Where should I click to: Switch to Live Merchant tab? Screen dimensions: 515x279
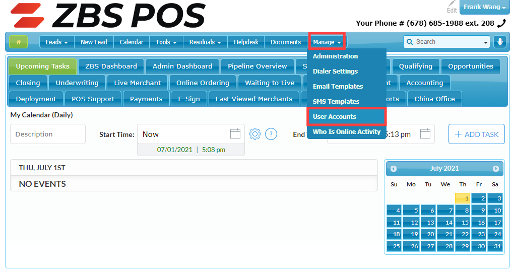point(137,83)
